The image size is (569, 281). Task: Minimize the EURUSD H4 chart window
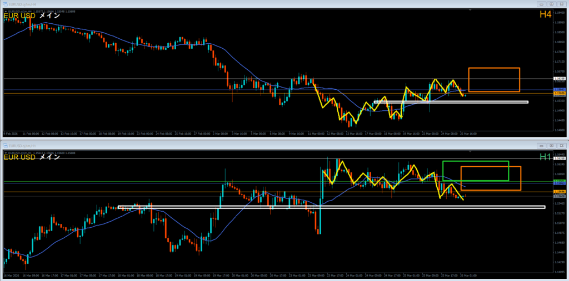(x=541, y=4)
